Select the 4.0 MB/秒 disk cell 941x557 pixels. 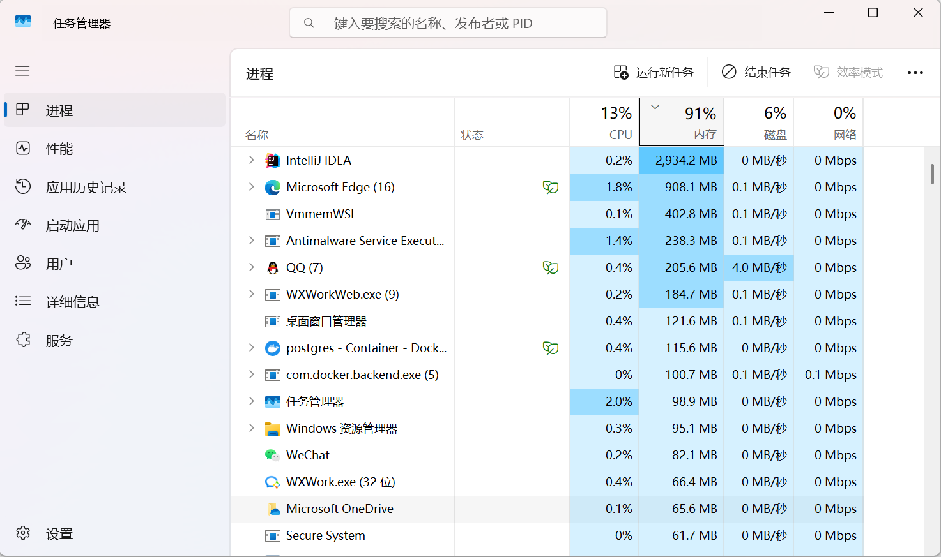[x=759, y=268]
